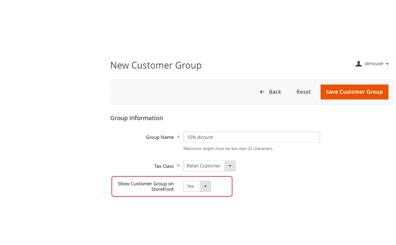Click the New Customer Group page title
Screen dimensions: 396x245
coord(156,65)
